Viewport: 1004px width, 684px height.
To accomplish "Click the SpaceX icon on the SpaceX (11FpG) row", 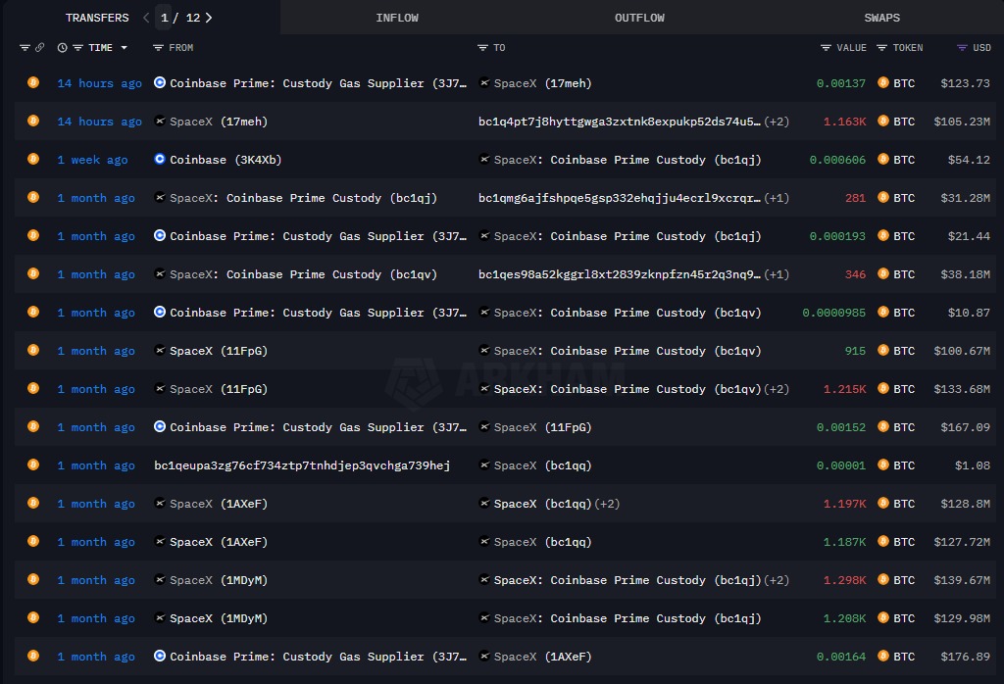I will [x=159, y=351].
